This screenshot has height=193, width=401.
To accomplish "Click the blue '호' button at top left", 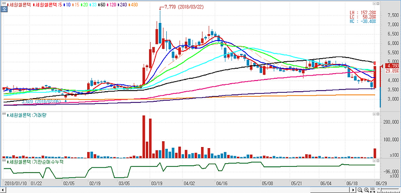I will (x=4, y=9).
